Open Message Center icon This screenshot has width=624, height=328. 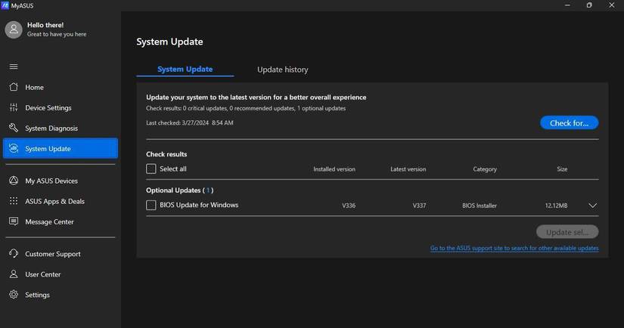(x=14, y=221)
